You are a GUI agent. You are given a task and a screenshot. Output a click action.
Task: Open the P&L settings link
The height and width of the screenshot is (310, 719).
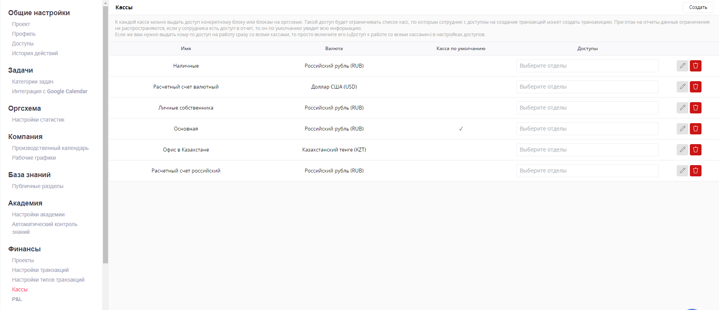(x=17, y=299)
